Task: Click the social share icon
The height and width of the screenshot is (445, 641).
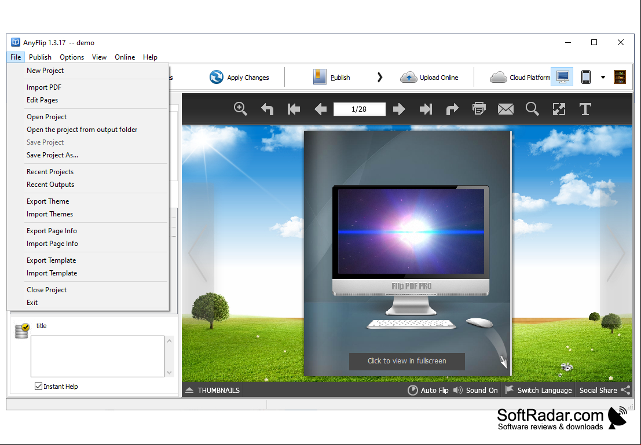Action: point(626,390)
